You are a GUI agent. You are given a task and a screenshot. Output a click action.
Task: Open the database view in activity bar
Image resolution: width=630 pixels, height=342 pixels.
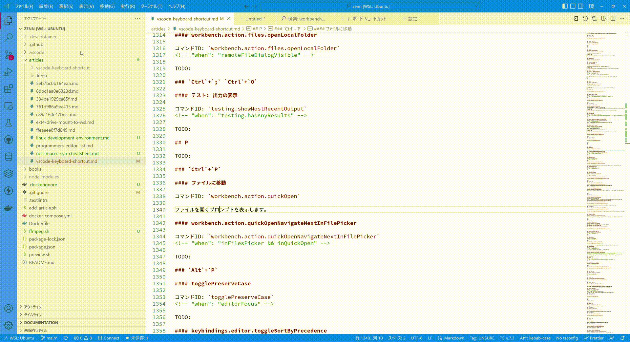point(9,157)
